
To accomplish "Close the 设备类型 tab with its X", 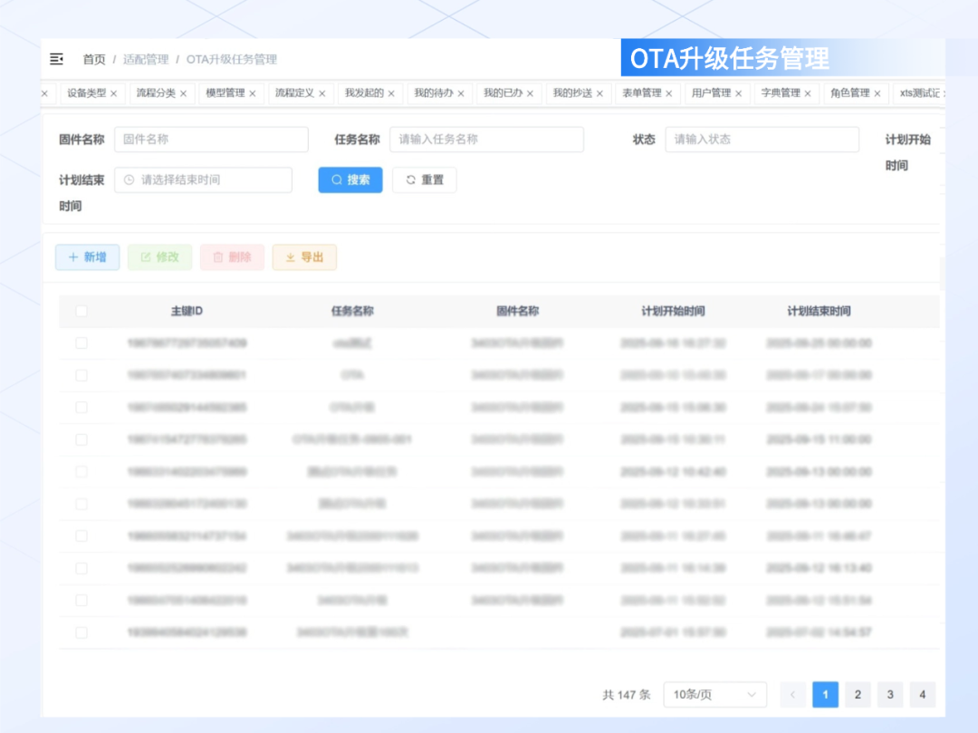I will click(114, 93).
